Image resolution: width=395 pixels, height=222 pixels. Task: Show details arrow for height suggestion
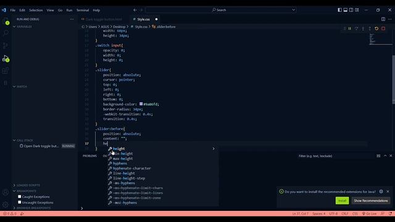214,149
